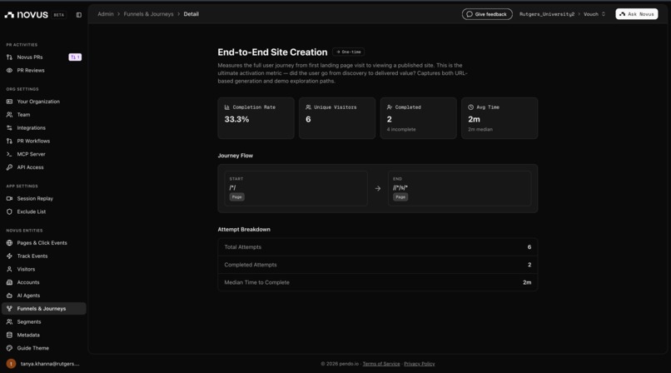Click the Page tag under END

400,196
